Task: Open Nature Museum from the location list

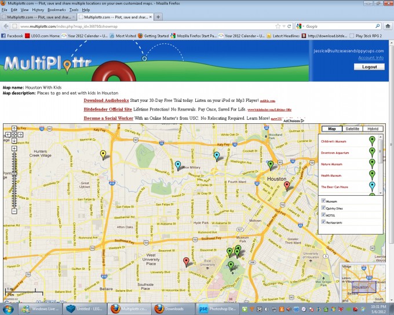Action: click(x=331, y=164)
